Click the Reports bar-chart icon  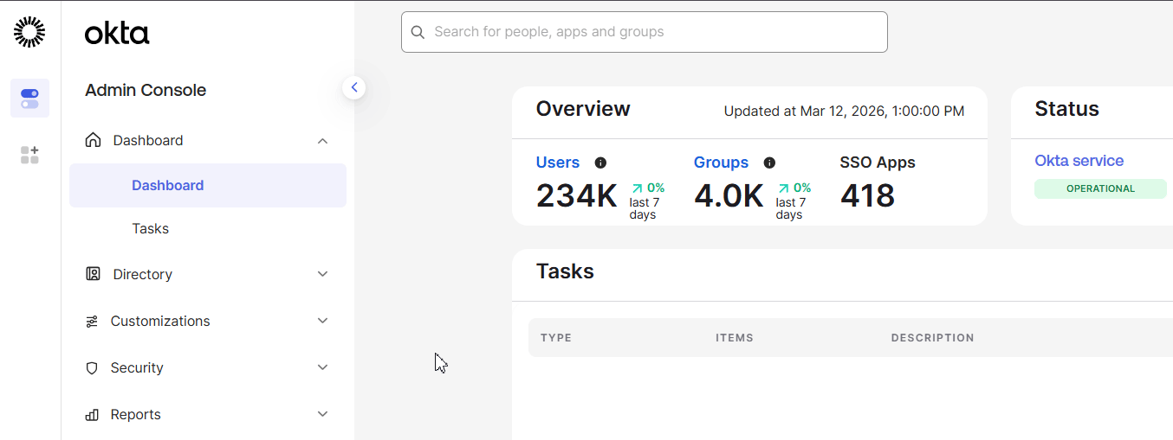pyautogui.click(x=92, y=415)
